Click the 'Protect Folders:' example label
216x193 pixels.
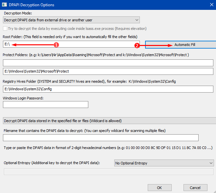pos(96,55)
